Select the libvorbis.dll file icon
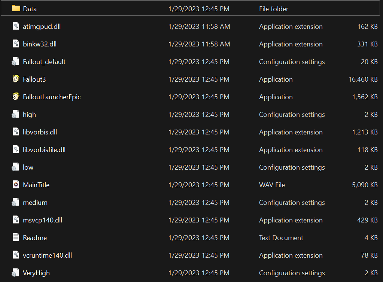 click(x=16, y=132)
